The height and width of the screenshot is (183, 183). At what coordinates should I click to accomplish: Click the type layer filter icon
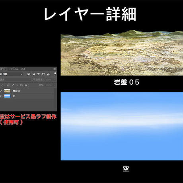[39, 74]
